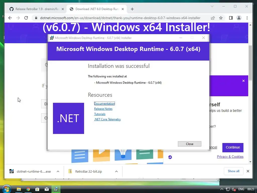257x193 pixels.
Task: Click the .NET logo in the installer
Action: pos(69,118)
